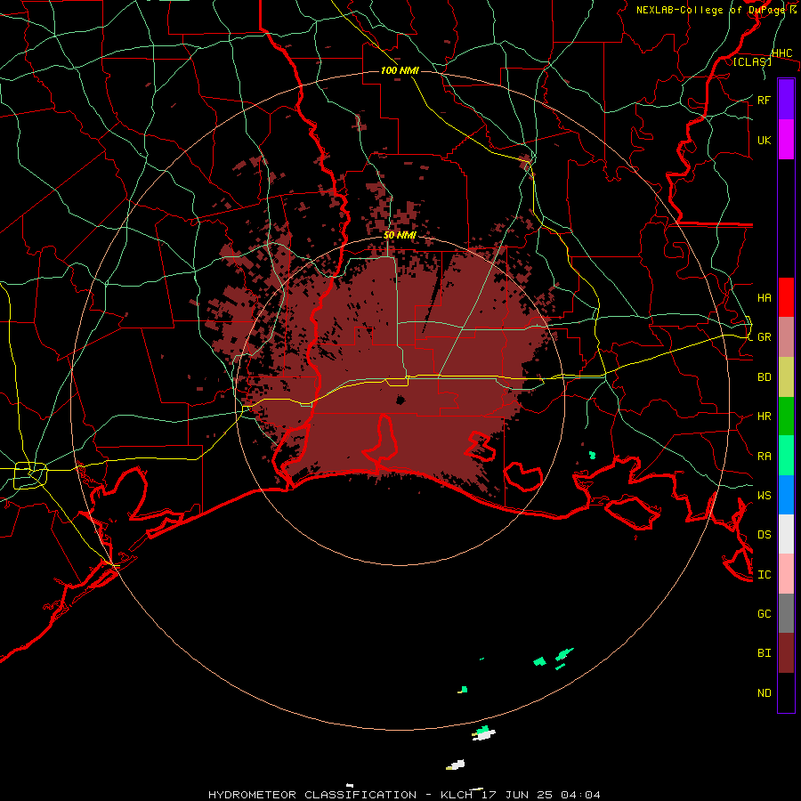The width and height of the screenshot is (801, 801).
Task: Choose the mint green RA legend swatch
Action: coord(786,456)
